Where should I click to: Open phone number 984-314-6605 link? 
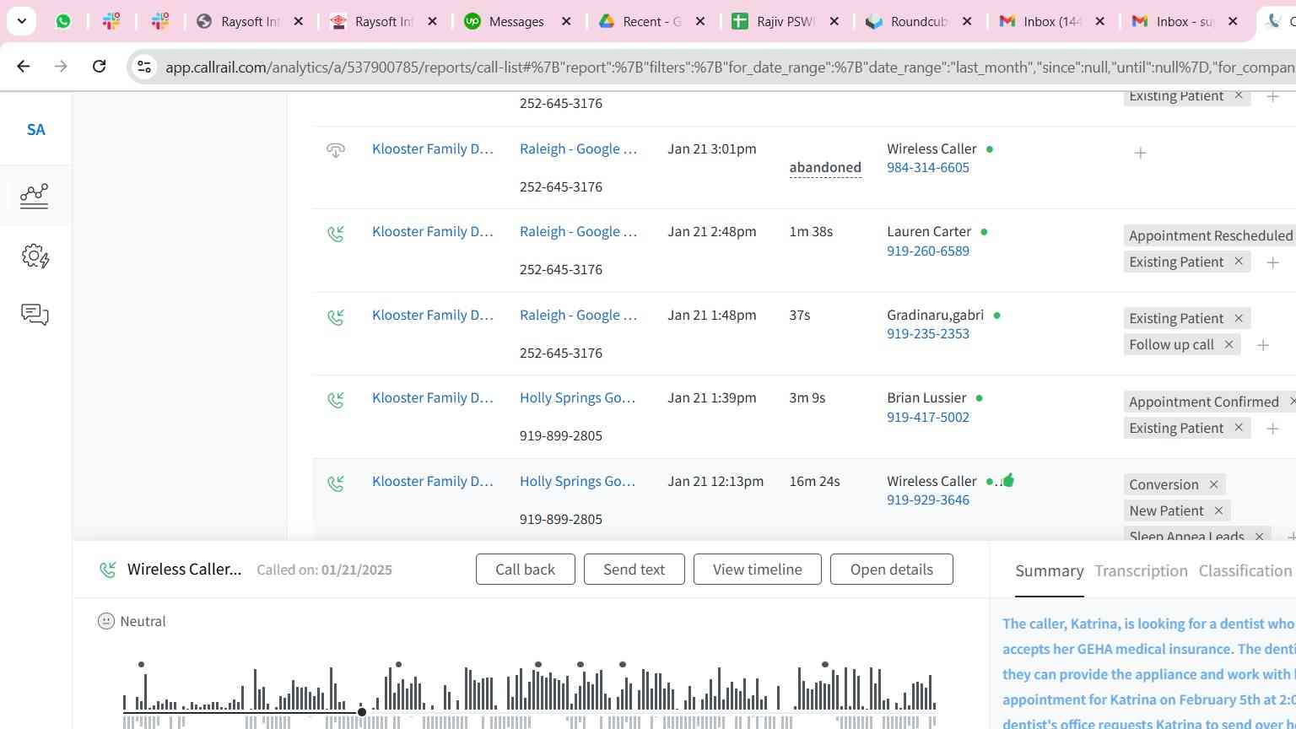[927, 168]
